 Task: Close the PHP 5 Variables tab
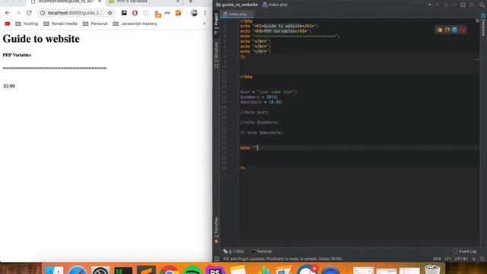point(178,2)
